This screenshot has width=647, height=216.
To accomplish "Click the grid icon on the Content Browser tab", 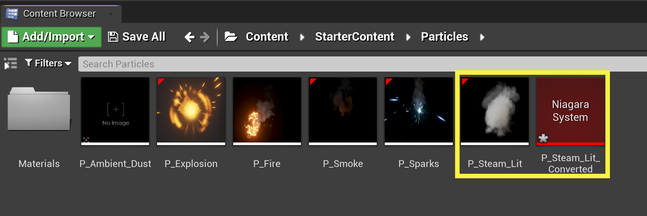I will coord(12,14).
